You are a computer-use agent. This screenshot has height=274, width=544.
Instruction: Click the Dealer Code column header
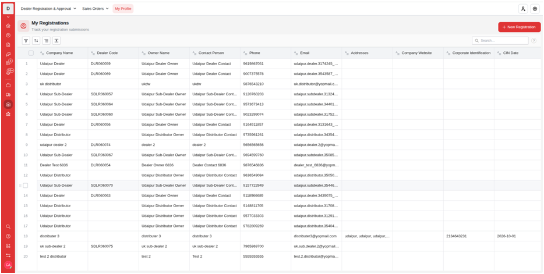(x=113, y=53)
